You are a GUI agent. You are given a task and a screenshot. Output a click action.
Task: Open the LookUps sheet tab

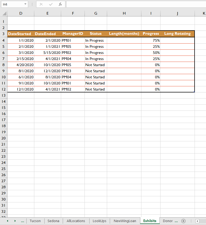point(99,221)
